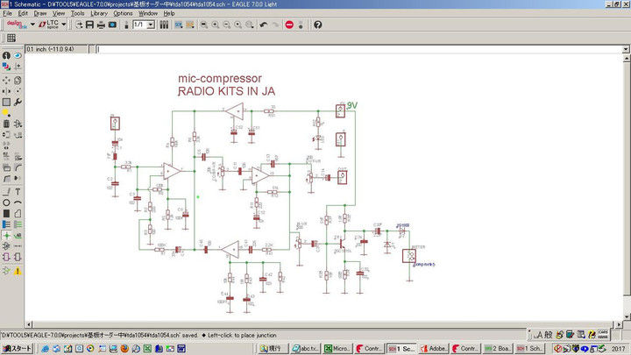This screenshot has height=355, width=631.
Task: Select the Text tool in left palette
Action: pos(18,191)
